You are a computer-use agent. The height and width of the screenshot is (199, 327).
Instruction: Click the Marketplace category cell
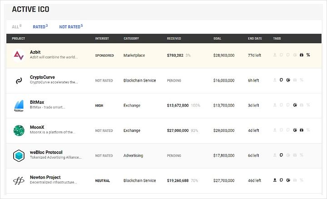click(x=134, y=55)
